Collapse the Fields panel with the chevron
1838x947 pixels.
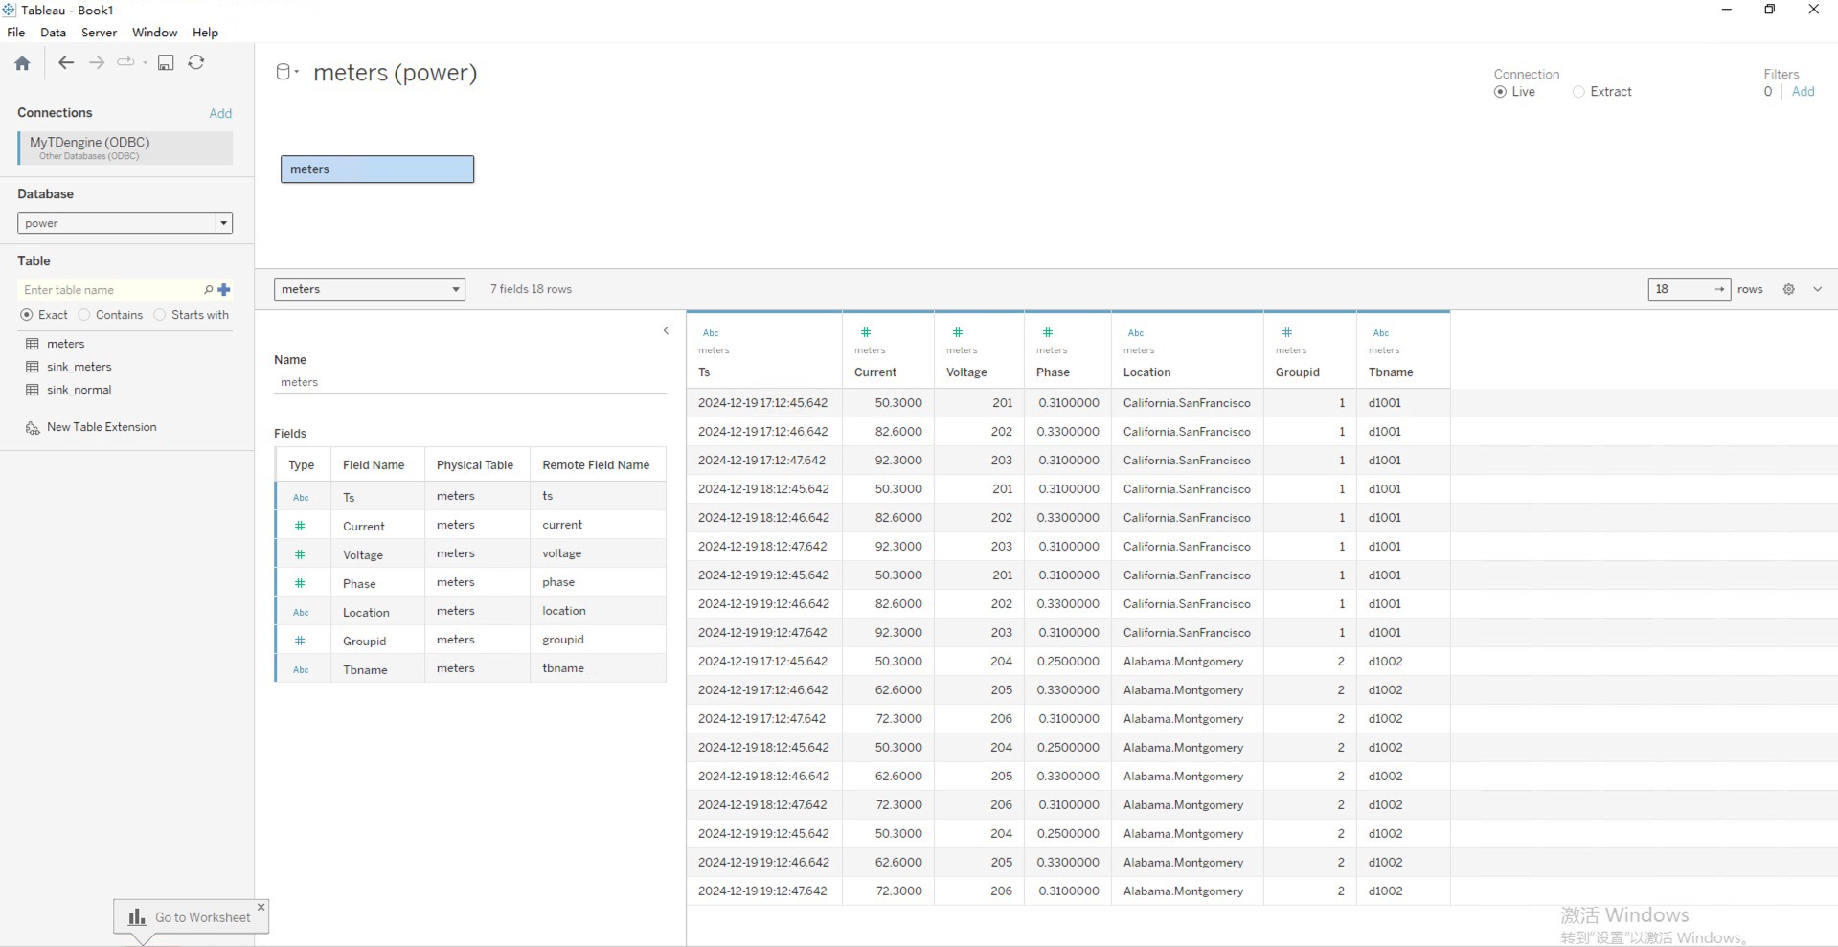tap(666, 330)
